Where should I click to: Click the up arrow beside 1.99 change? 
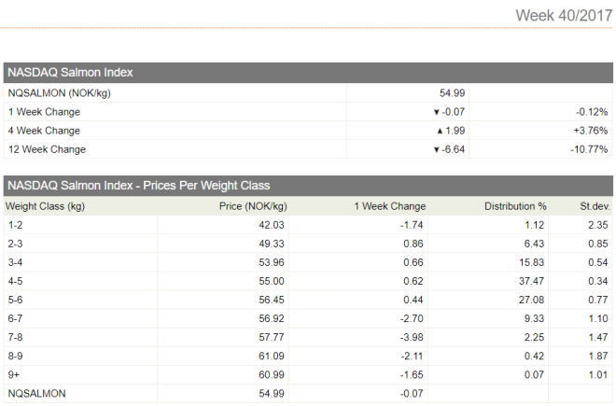tap(440, 131)
